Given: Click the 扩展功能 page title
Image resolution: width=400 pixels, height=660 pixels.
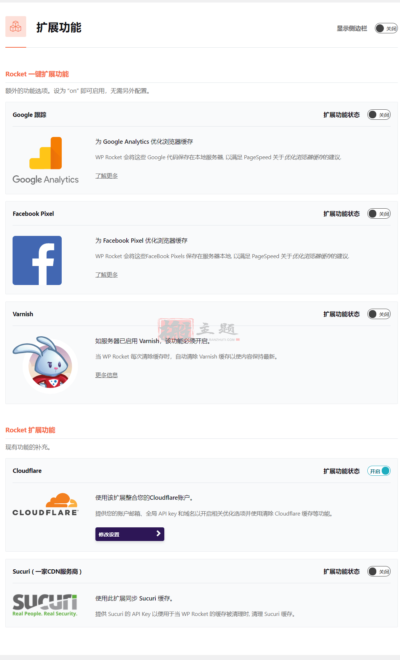Looking at the screenshot, I should tap(59, 28).
